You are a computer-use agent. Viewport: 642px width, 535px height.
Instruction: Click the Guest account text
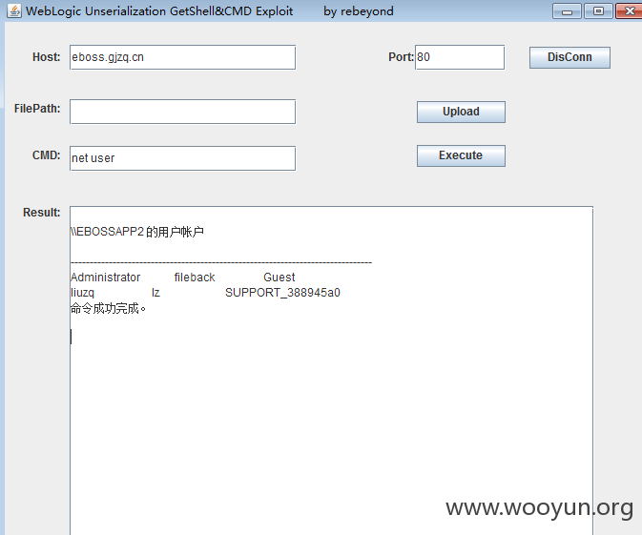(279, 278)
